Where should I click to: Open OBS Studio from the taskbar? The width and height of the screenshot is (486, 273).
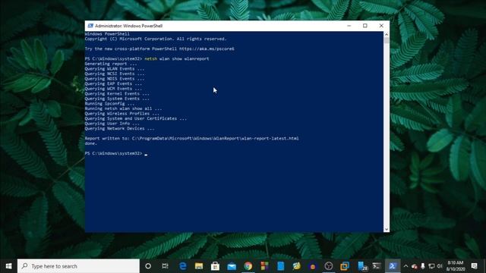tap(329, 266)
